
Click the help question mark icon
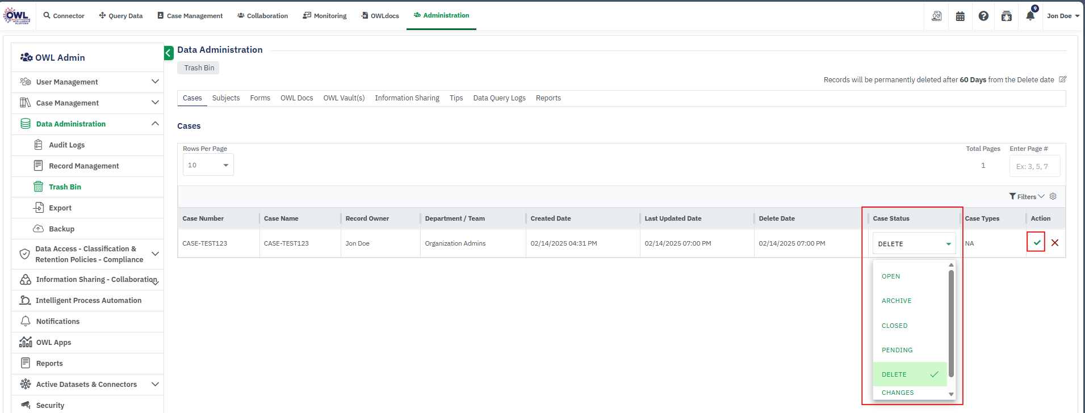pos(983,16)
